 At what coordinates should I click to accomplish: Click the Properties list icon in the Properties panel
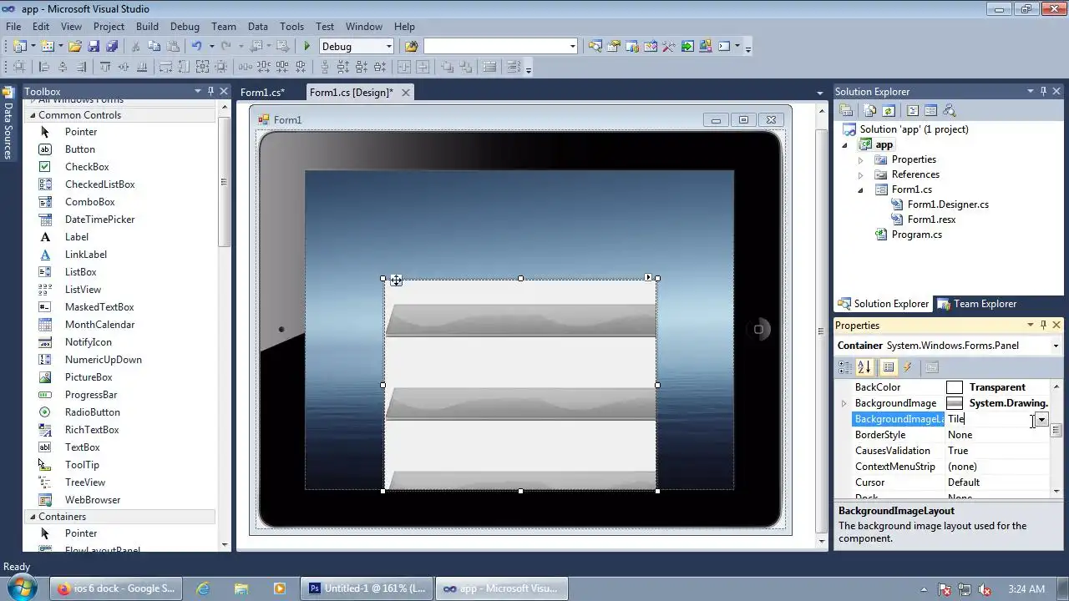click(x=889, y=367)
